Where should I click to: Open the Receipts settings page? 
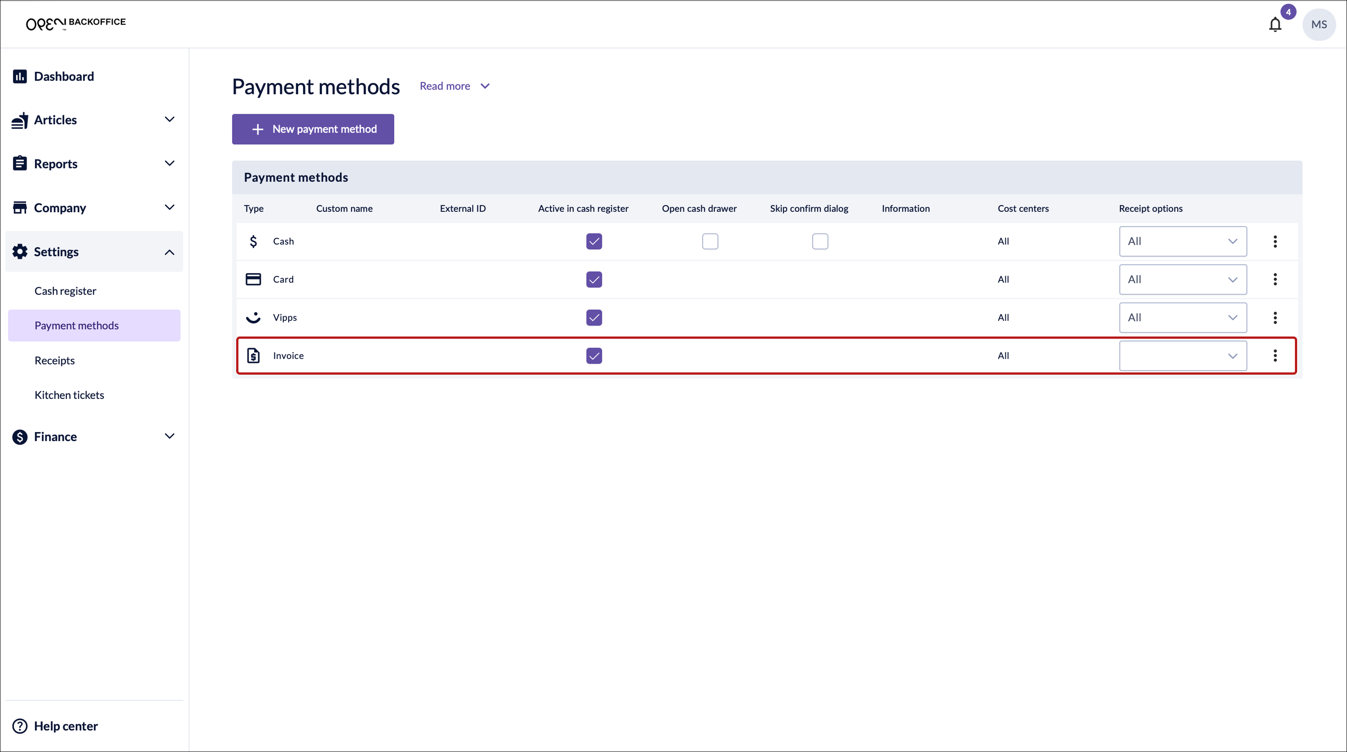[54, 361]
